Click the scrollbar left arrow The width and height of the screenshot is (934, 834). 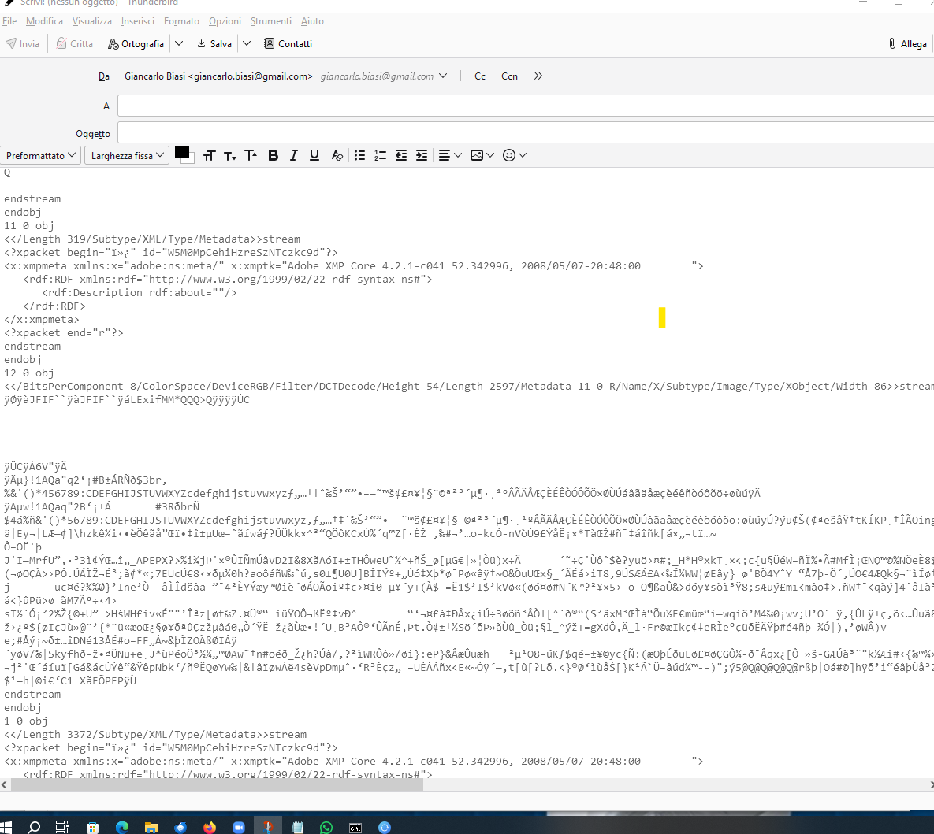click(4, 785)
